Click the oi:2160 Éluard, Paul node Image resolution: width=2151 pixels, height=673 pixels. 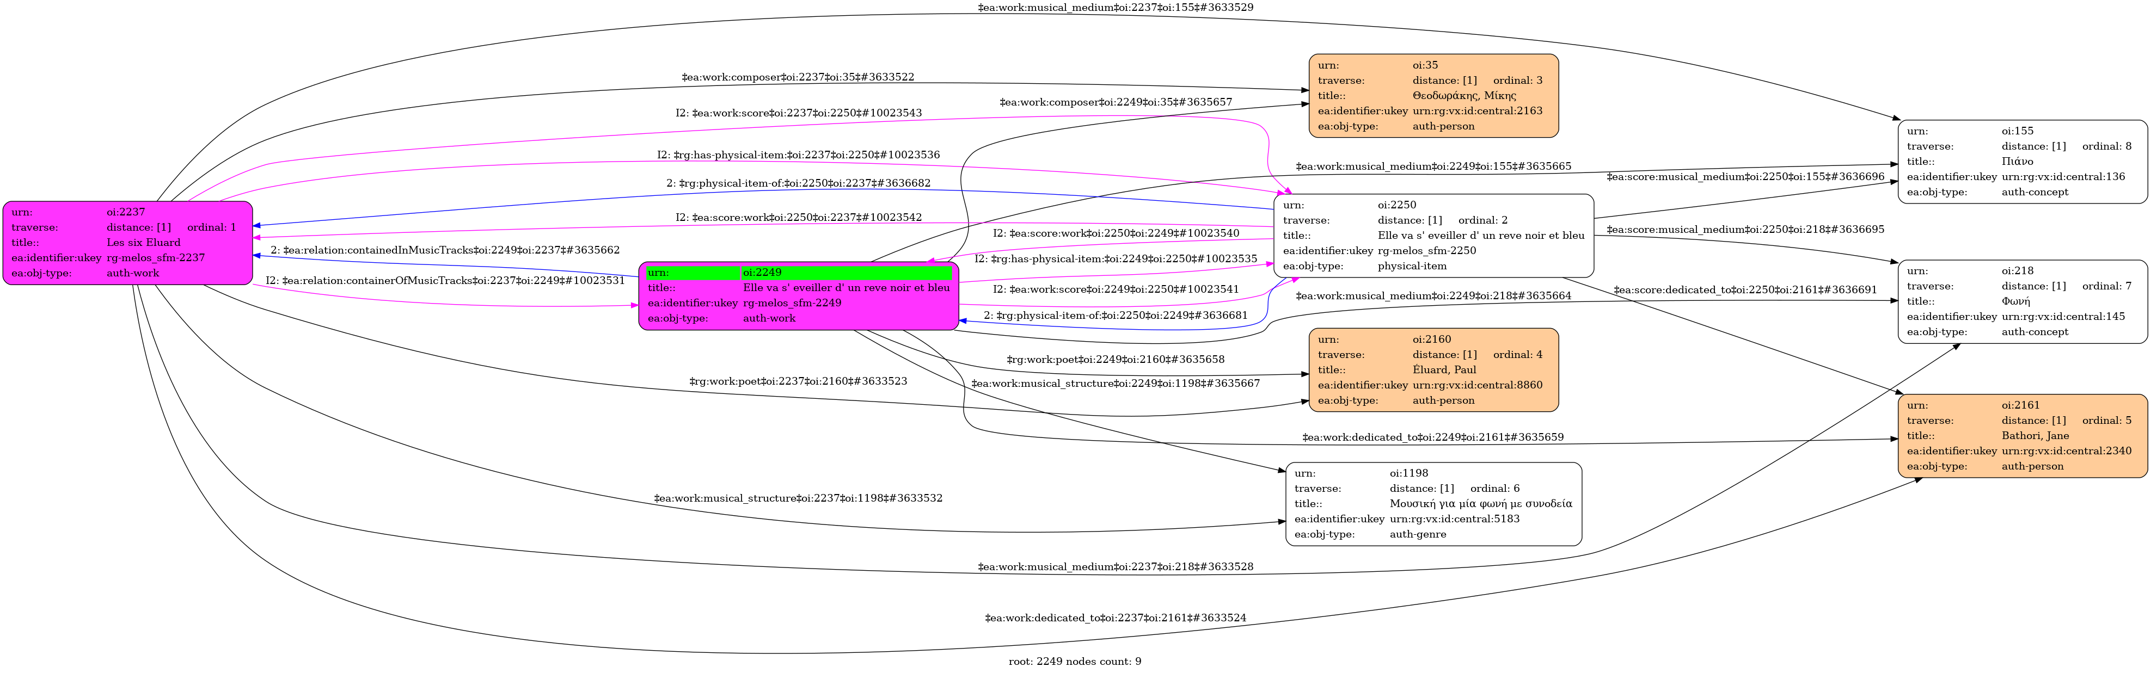1433,369
